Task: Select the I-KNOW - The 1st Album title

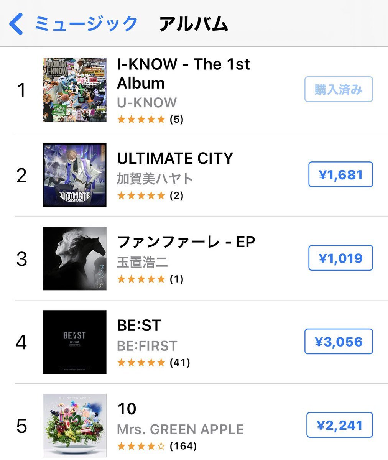Action: point(183,73)
